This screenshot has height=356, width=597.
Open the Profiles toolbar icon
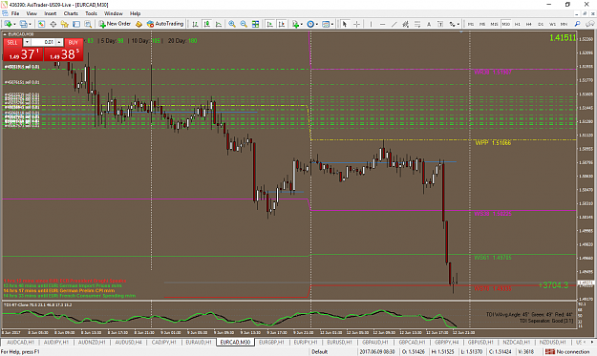(23, 24)
